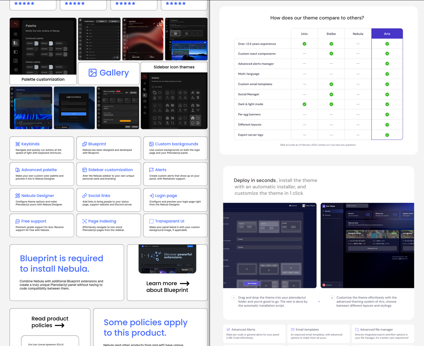Open the Keybinds feature card title
This screenshot has width=424, height=346.
click(30, 144)
